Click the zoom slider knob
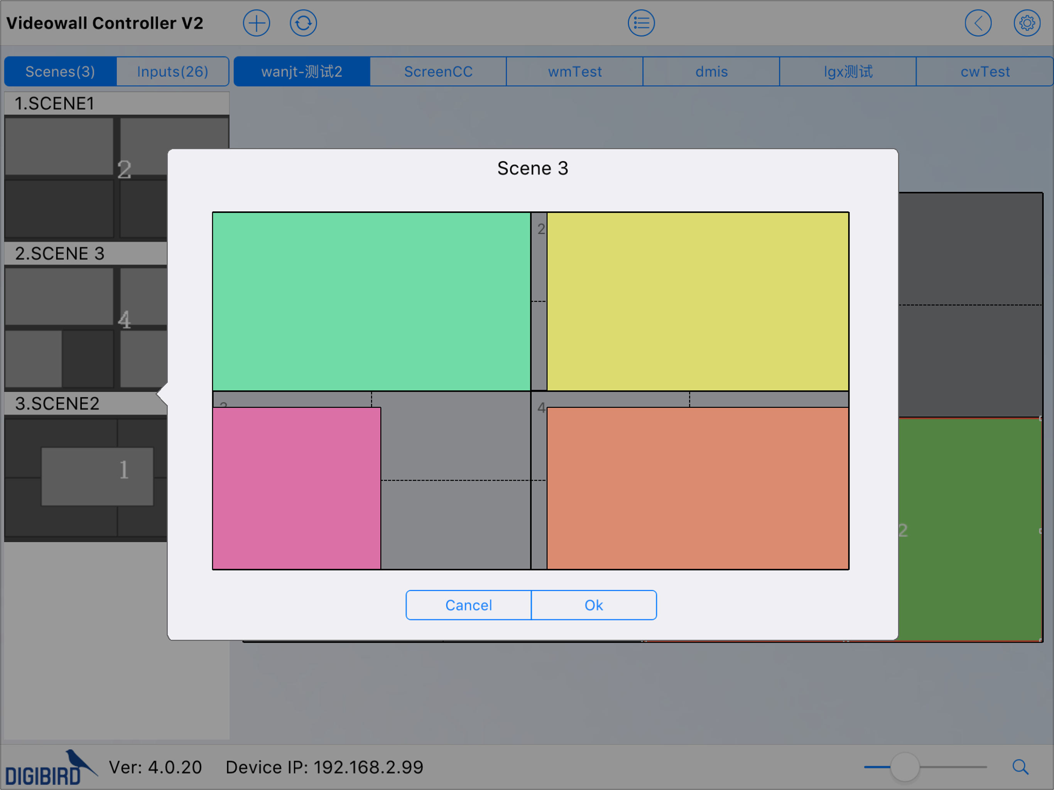The width and height of the screenshot is (1054, 790). pos(904,766)
